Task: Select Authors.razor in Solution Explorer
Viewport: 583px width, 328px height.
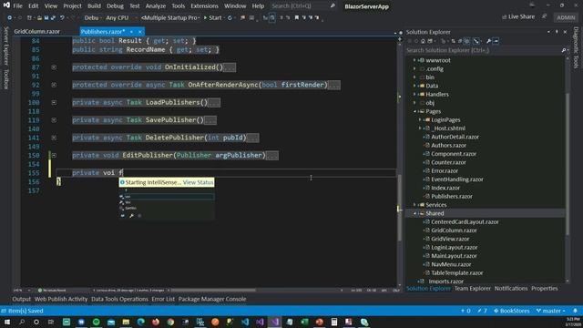Action: click(448, 146)
